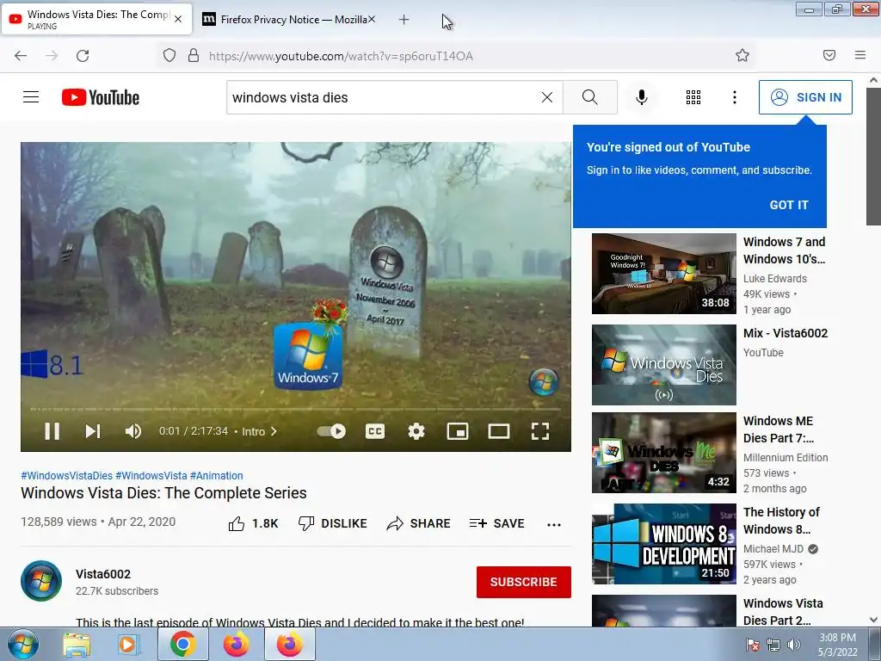Open Windows Media Player taskbar icon
Viewport: 881px width, 661px height.
pyautogui.click(x=129, y=645)
